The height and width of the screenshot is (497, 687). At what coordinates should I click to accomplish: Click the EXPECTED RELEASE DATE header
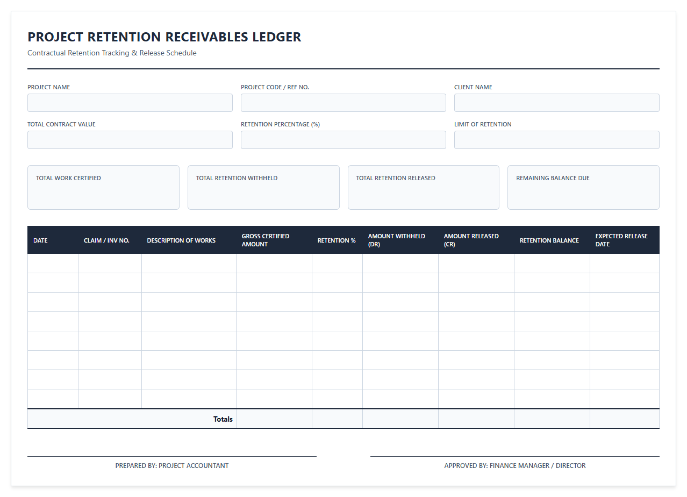click(625, 240)
